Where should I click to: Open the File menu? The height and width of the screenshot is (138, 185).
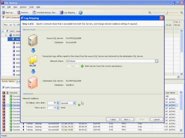click(x=3, y=7)
